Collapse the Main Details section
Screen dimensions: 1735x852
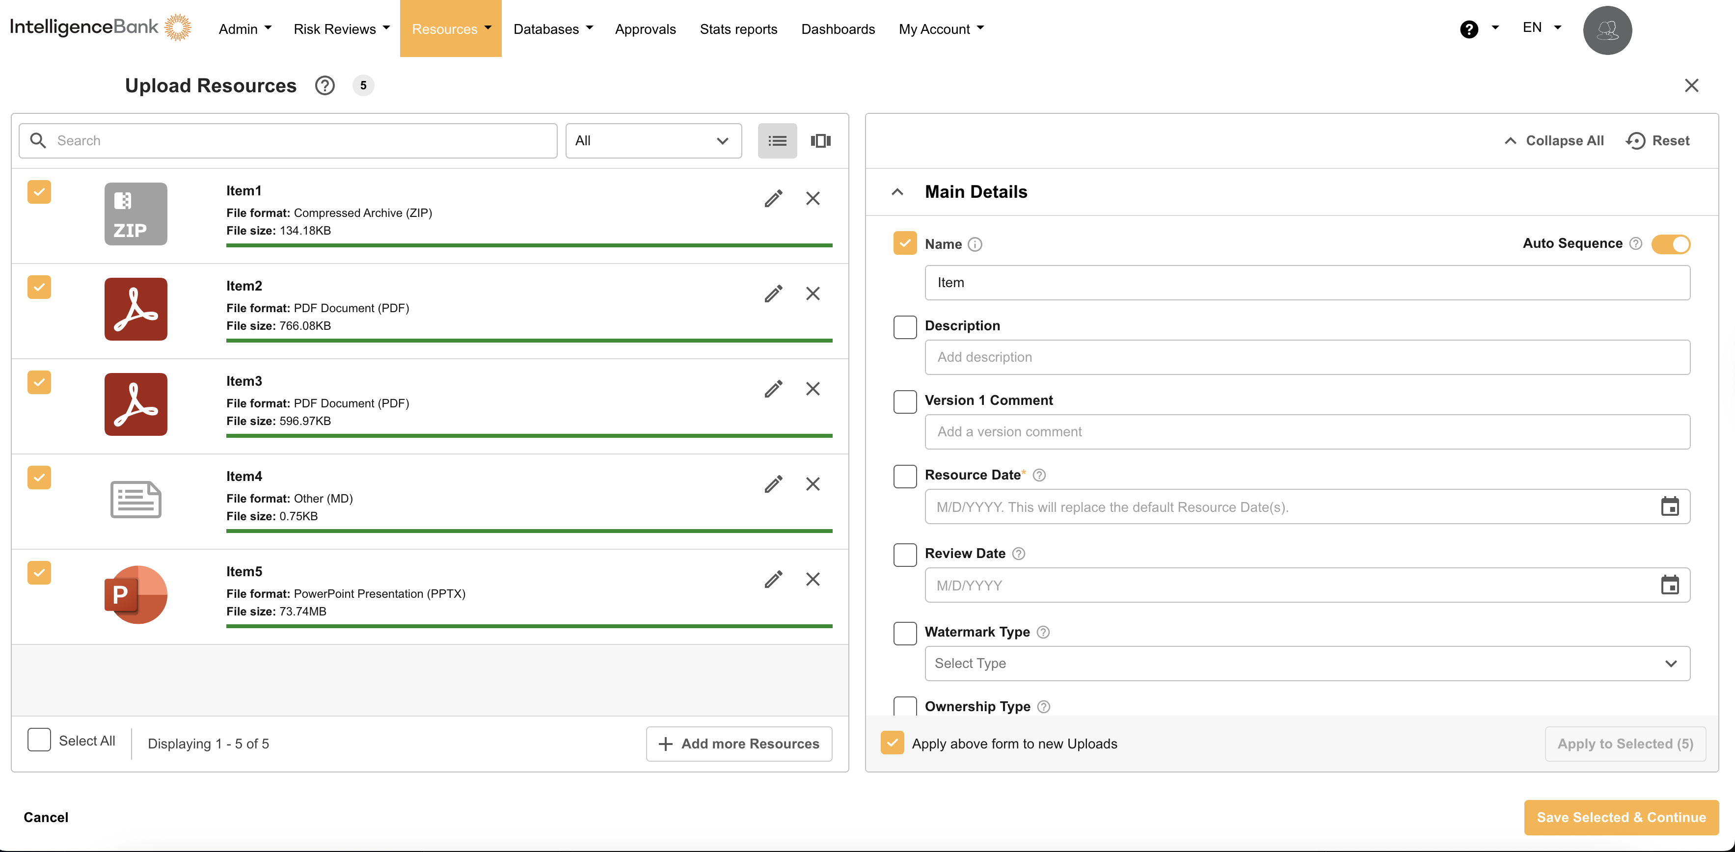(x=897, y=192)
